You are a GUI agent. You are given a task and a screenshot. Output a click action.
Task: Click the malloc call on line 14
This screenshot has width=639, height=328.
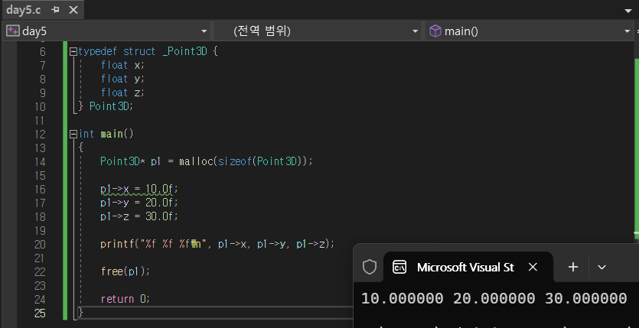[x=246, y=161]
